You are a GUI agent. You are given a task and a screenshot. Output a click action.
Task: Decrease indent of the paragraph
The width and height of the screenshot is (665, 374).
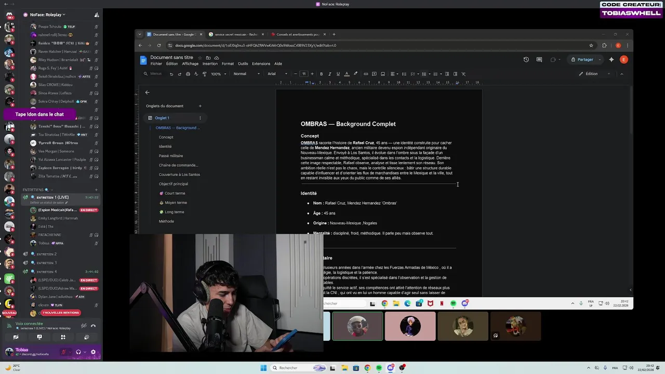click(x=447, y=74)
